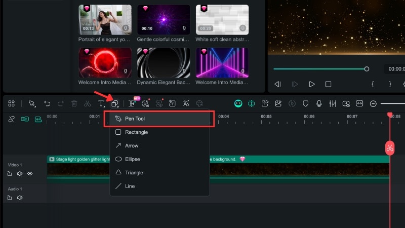Viewport: 405px width, 228px height.
Task: Open the translation tool icon
Action: pyautogui.click(x=186, y=104)
